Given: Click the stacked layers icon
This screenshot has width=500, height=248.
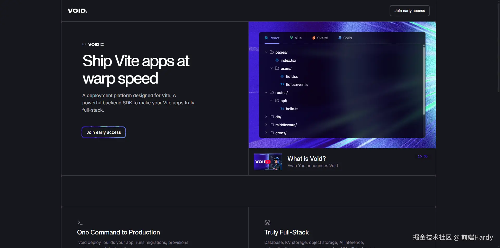Looking at the screenshot, I should pyautogui.click(x=267, y=222).
